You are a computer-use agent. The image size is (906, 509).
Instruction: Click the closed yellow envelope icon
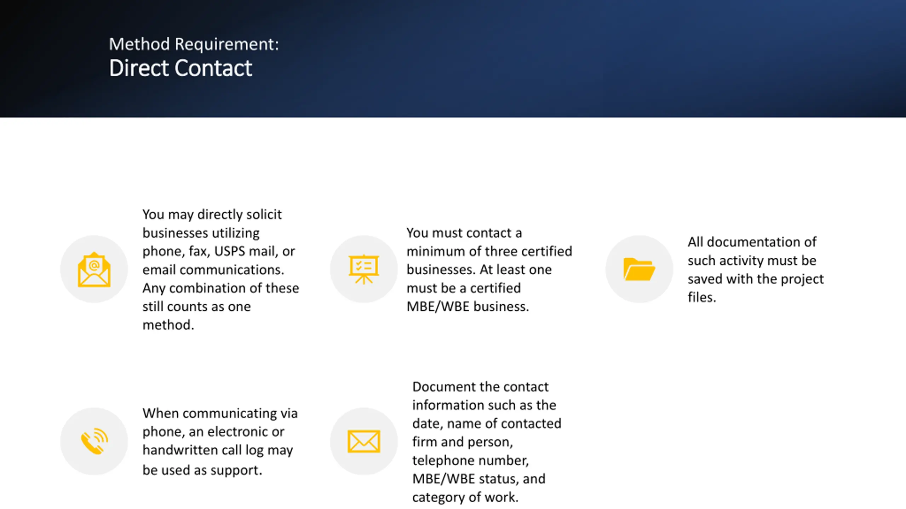[x=364, y=441]
